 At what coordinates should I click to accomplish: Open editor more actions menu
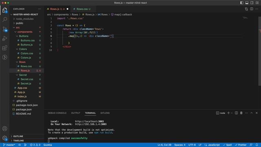pyautogui.click(x=257, y=9)
